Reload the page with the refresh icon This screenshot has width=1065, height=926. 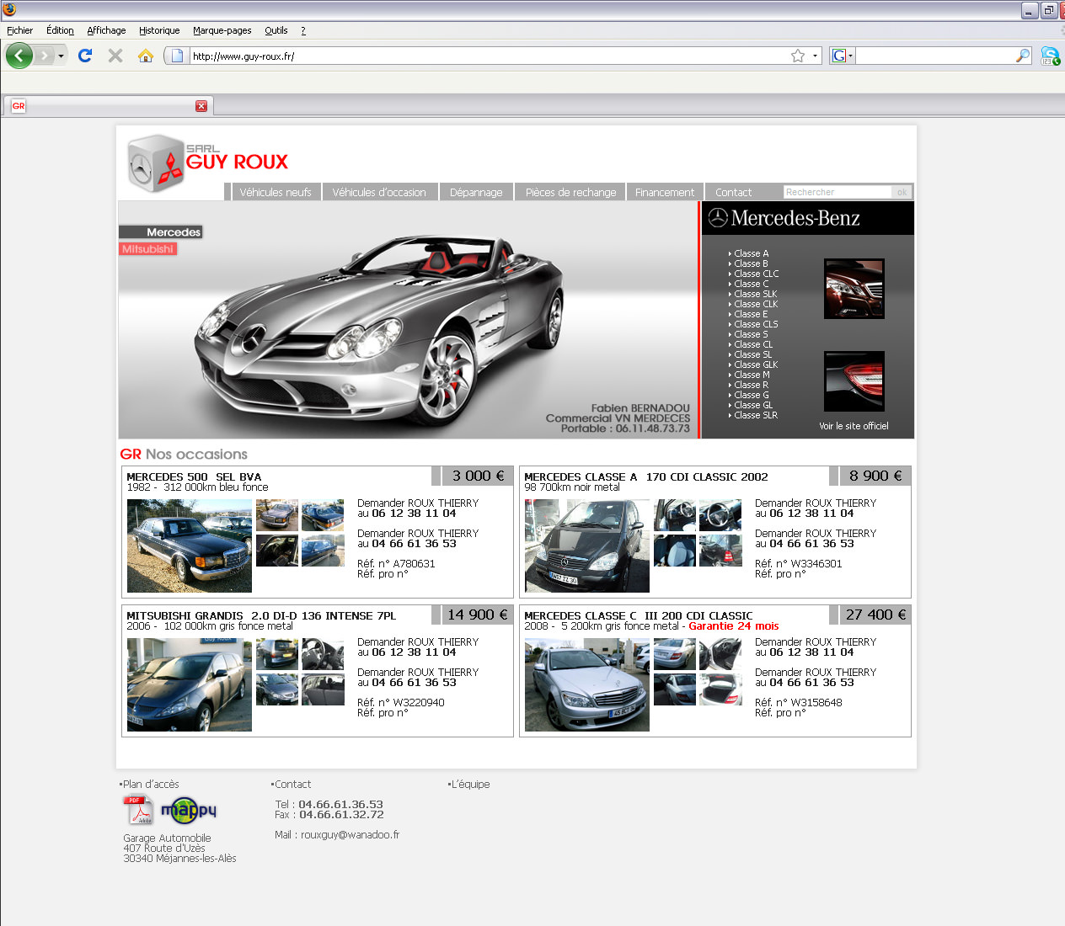(85, 56)
